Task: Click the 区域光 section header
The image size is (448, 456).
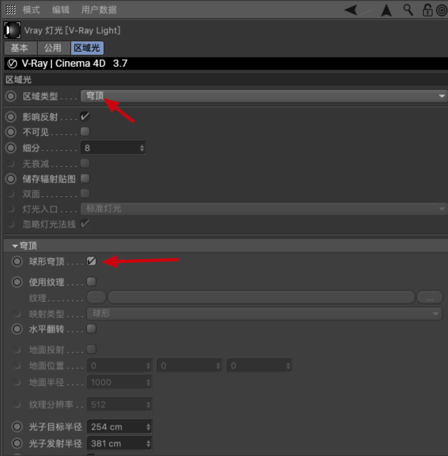Action: pyautogui.click(x=226, y=80)
